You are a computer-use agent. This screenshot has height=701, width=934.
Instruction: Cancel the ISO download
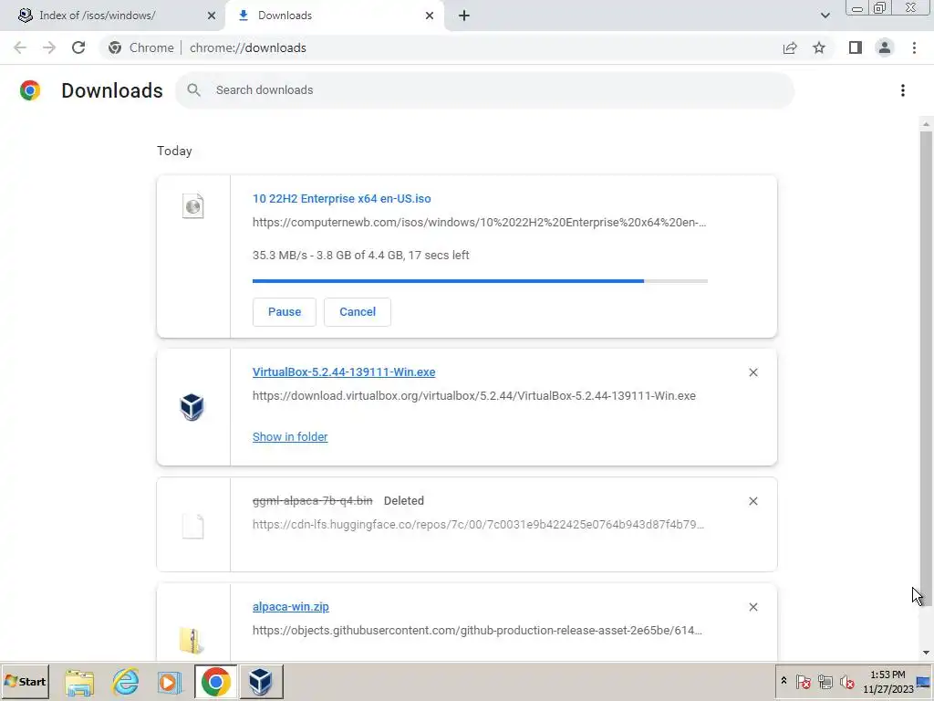(358, 312)
